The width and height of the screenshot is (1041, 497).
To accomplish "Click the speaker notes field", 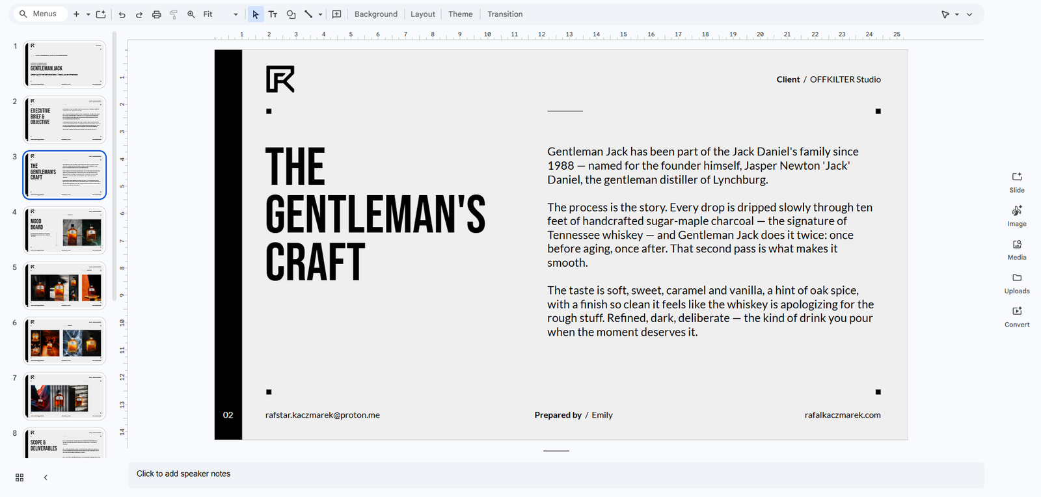I will coord(556,474).
